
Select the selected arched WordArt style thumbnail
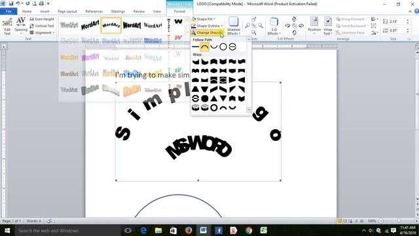click(111, 25)
